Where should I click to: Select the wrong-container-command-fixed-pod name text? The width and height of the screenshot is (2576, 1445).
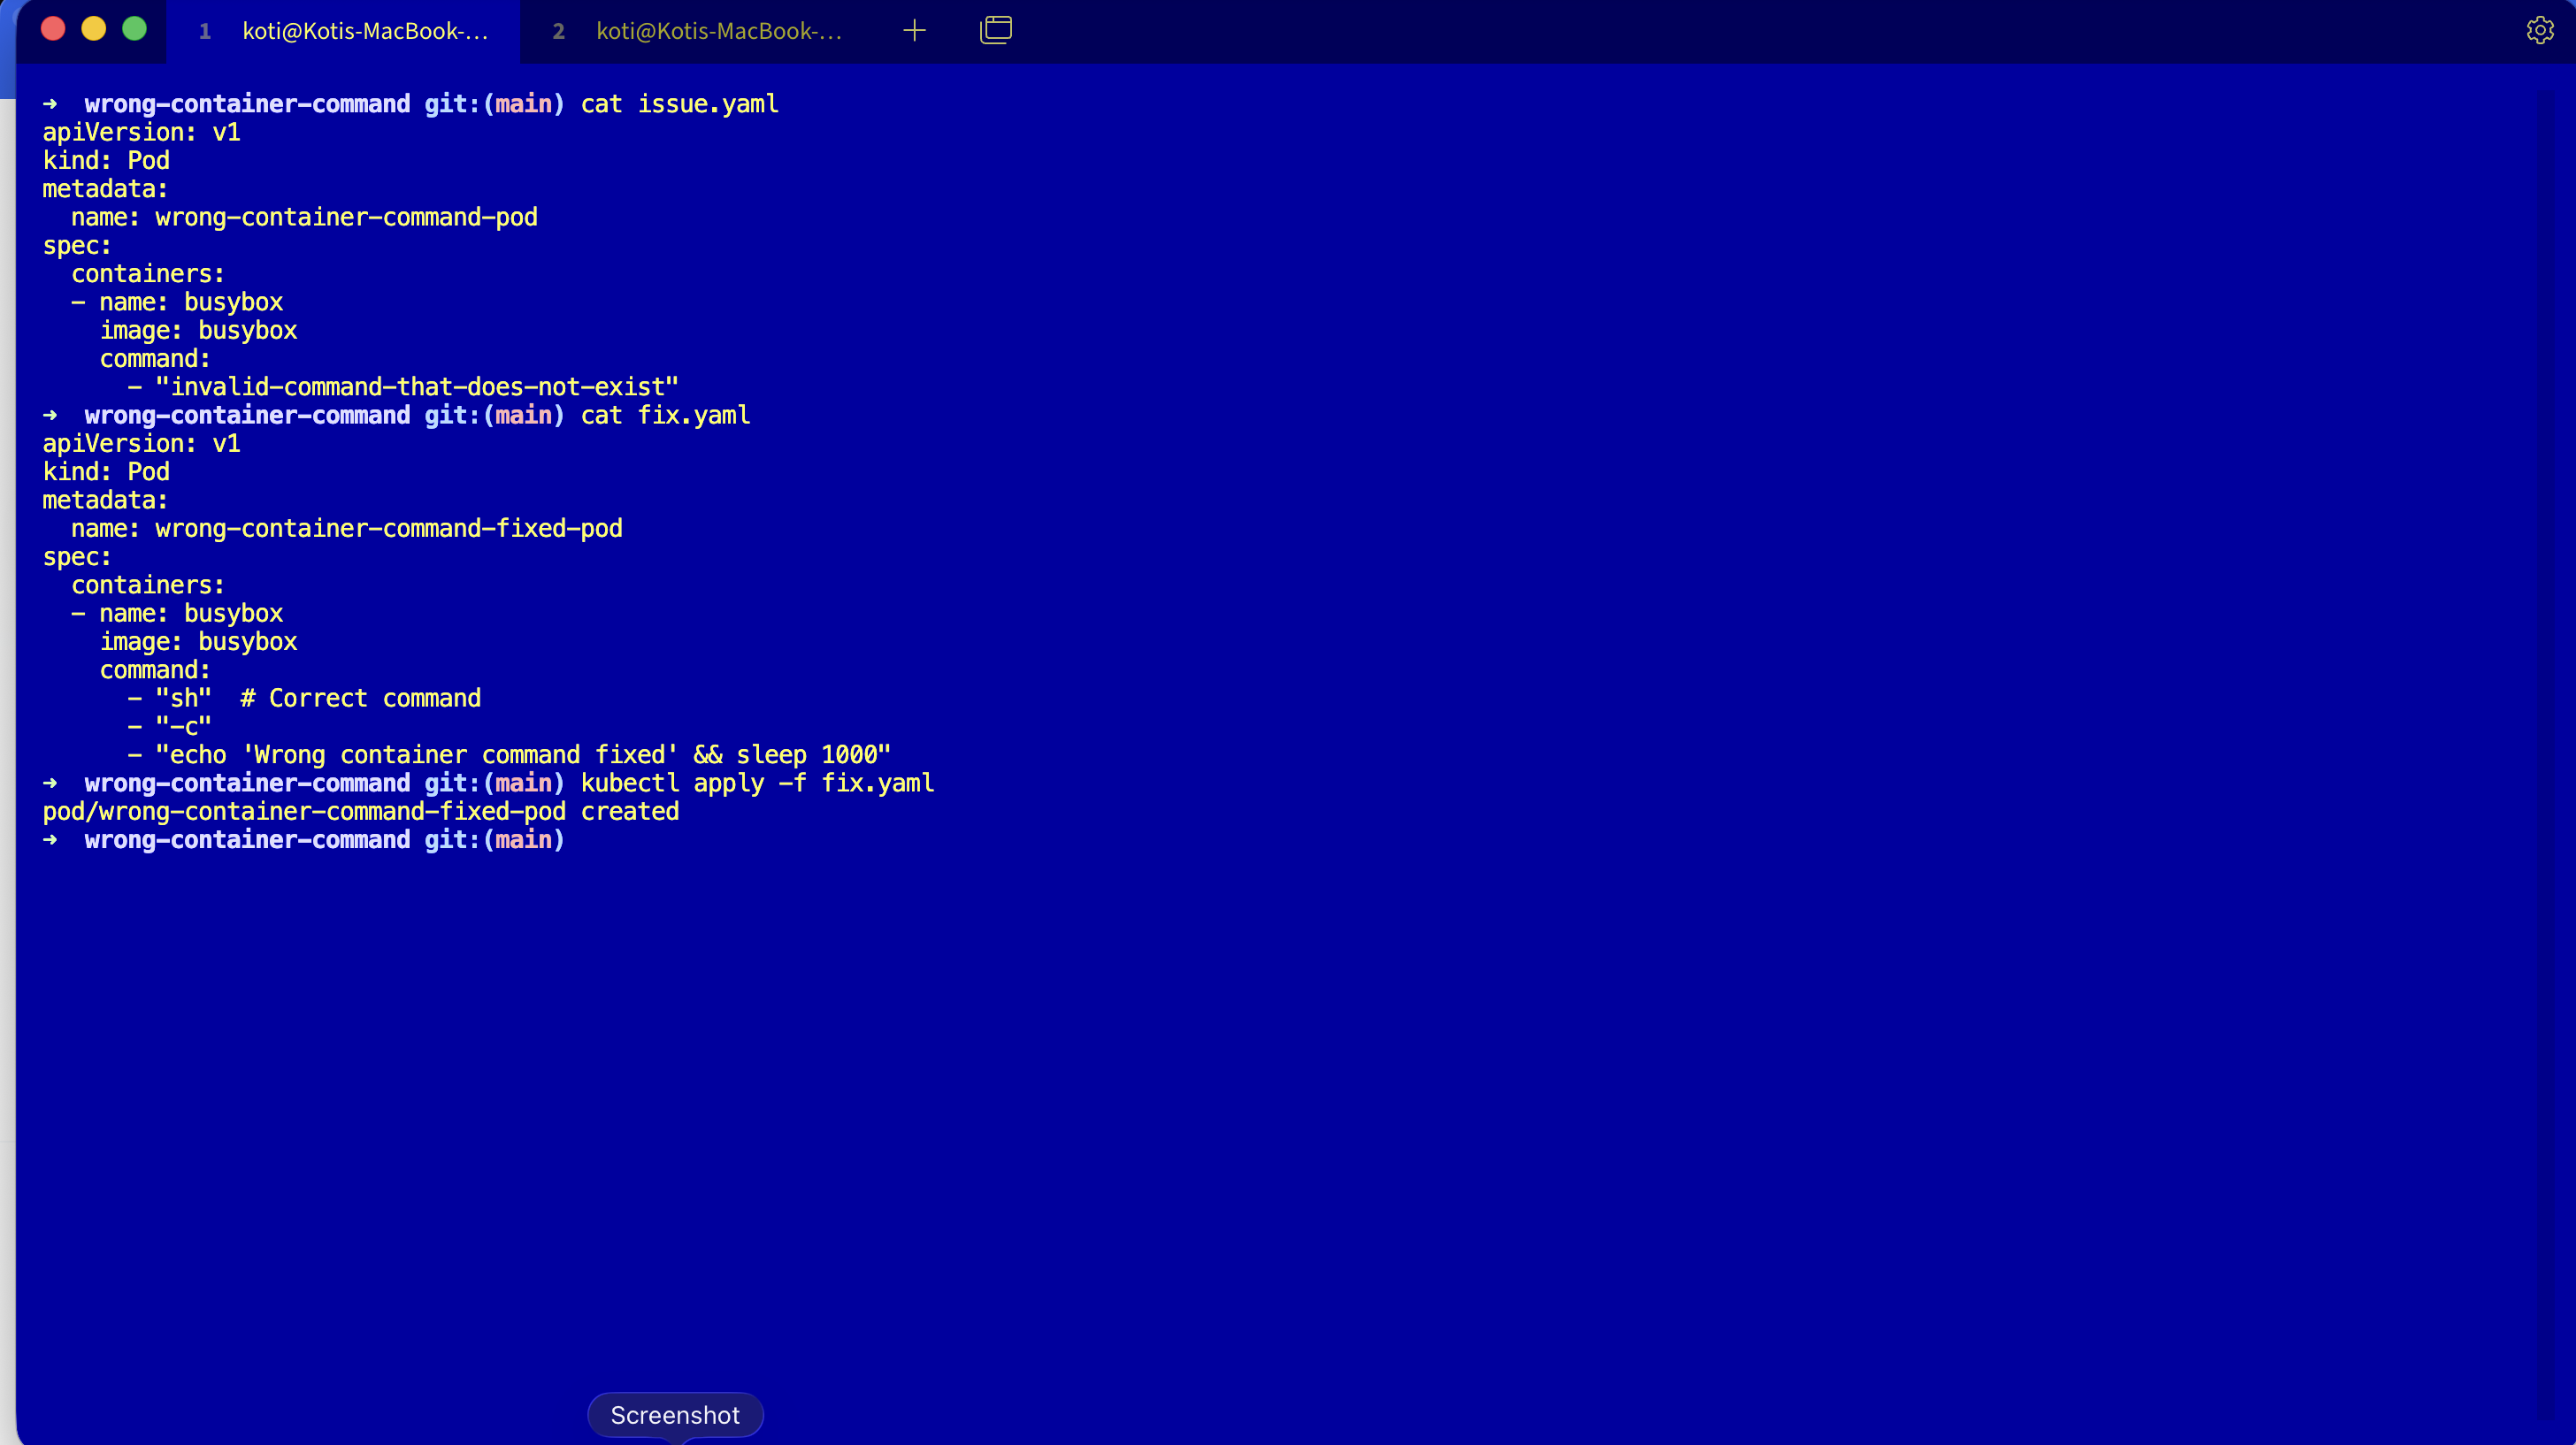(x=388, y=528)
